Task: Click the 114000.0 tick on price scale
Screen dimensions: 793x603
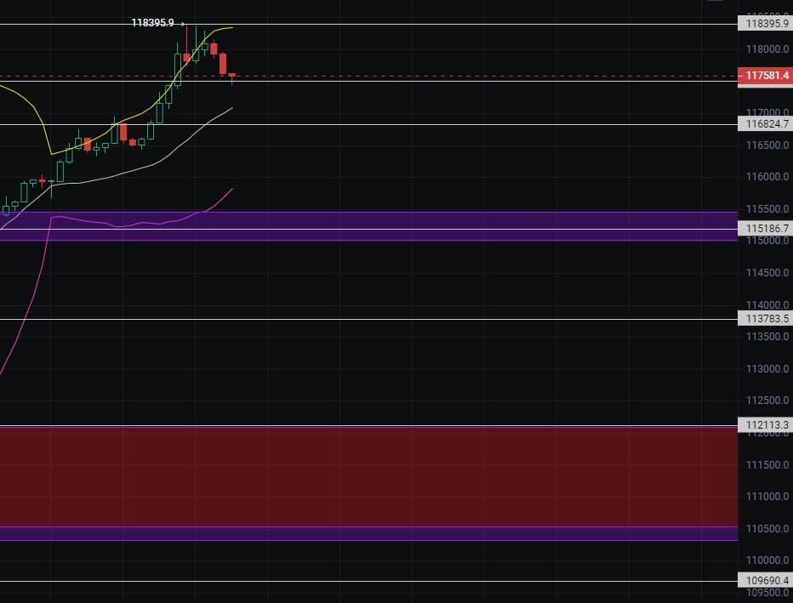Action: [767, 304]
